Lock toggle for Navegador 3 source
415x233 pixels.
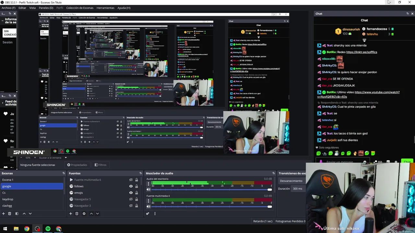pos(136,206)
